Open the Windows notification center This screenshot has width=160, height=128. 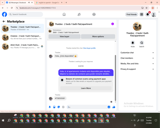(x=156, y=120)
